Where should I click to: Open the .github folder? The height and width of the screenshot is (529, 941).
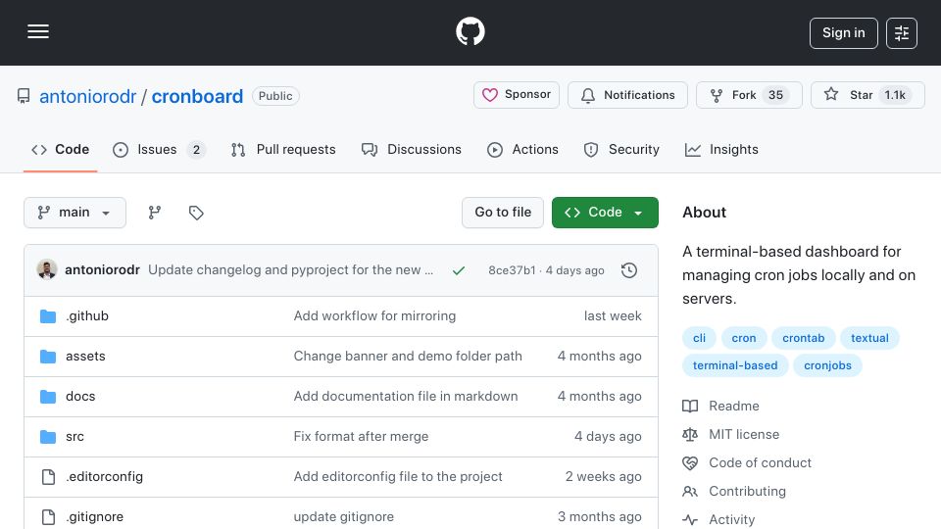[x=87, y=316]
